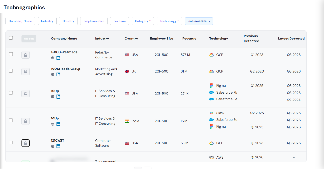Open the Employee Size filter button
This screenshot has width=324, height=169.
(x=94, y=21)
